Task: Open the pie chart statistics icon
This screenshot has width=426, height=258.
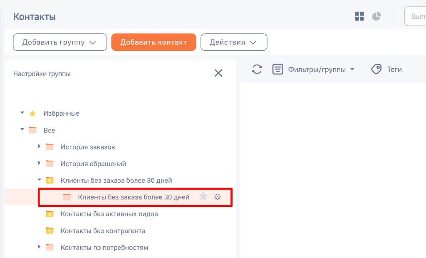Action: [376, 16]
